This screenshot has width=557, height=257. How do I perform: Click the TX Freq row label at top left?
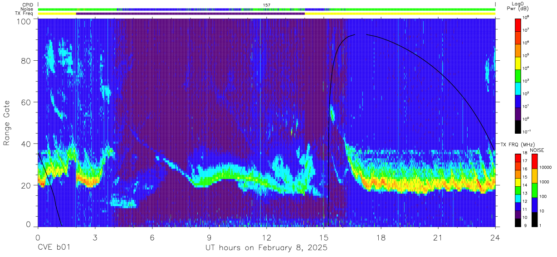point(24,14)
